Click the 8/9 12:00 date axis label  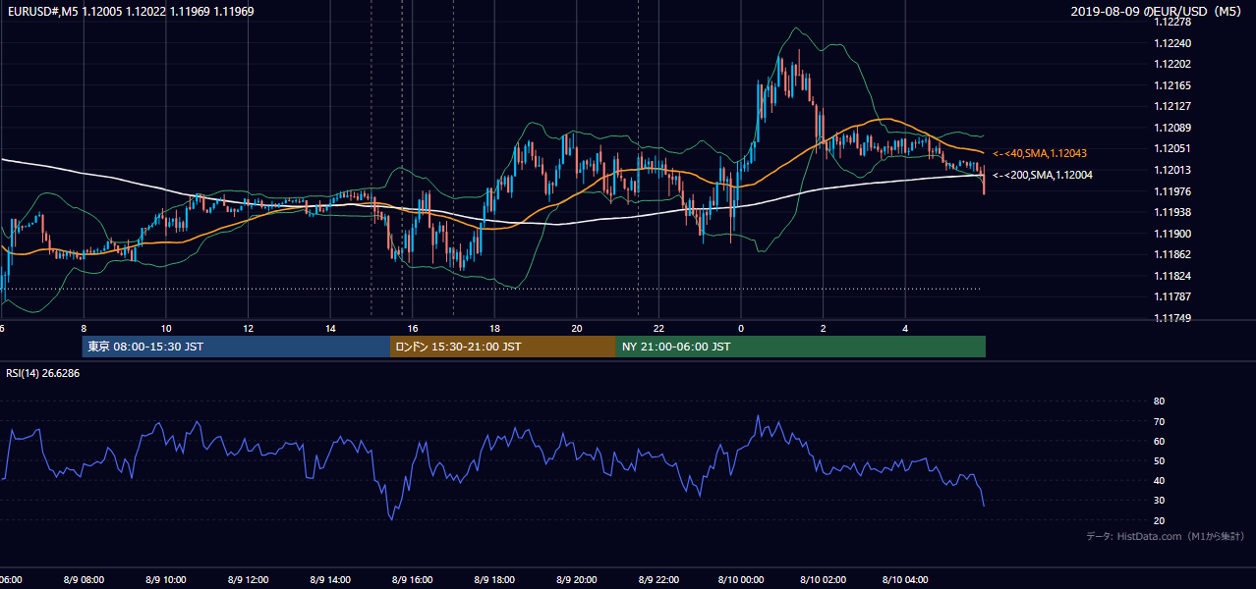tap(248, 580)
